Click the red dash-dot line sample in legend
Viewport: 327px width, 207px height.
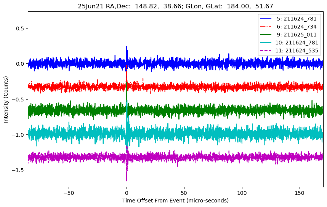[266, 26]
